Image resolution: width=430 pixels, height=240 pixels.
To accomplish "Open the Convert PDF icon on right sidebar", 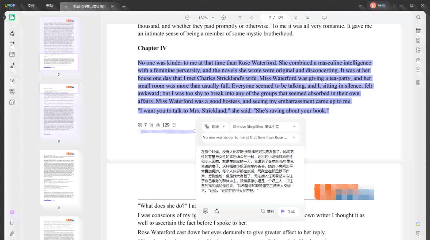I will point(418,40).
